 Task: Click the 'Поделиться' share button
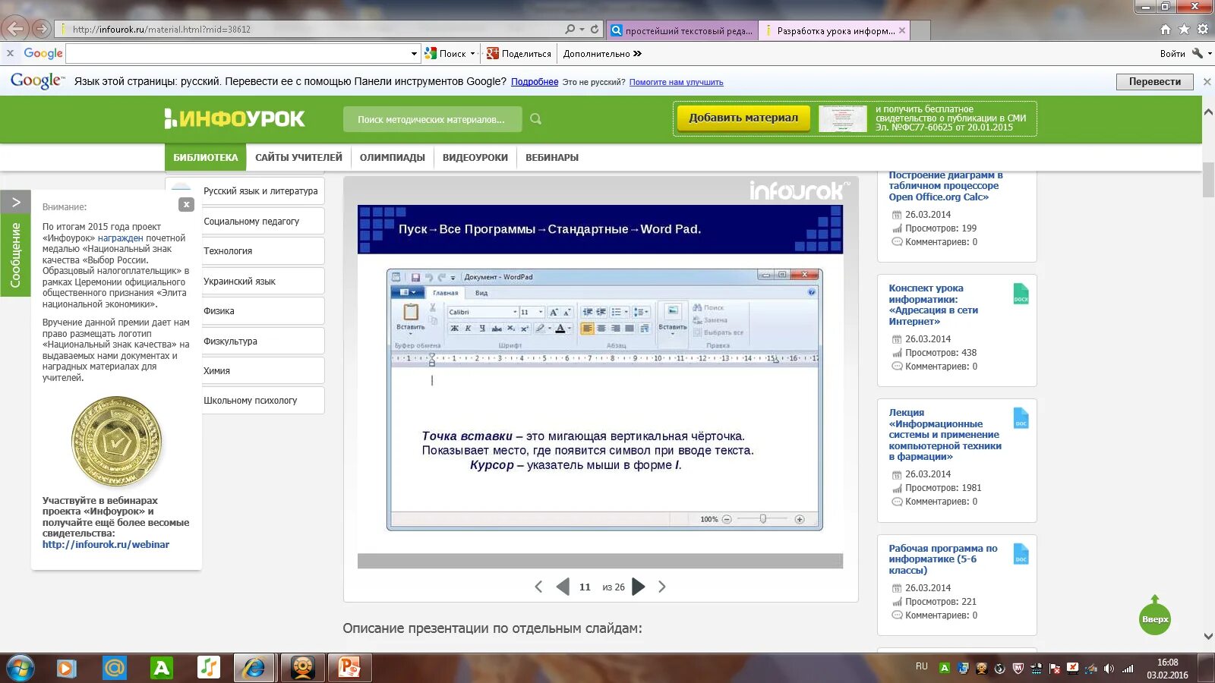pos(519,54)
